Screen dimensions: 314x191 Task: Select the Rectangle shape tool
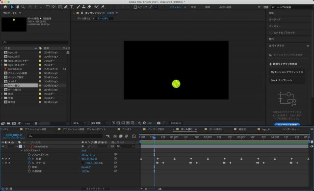pos(60,7)
